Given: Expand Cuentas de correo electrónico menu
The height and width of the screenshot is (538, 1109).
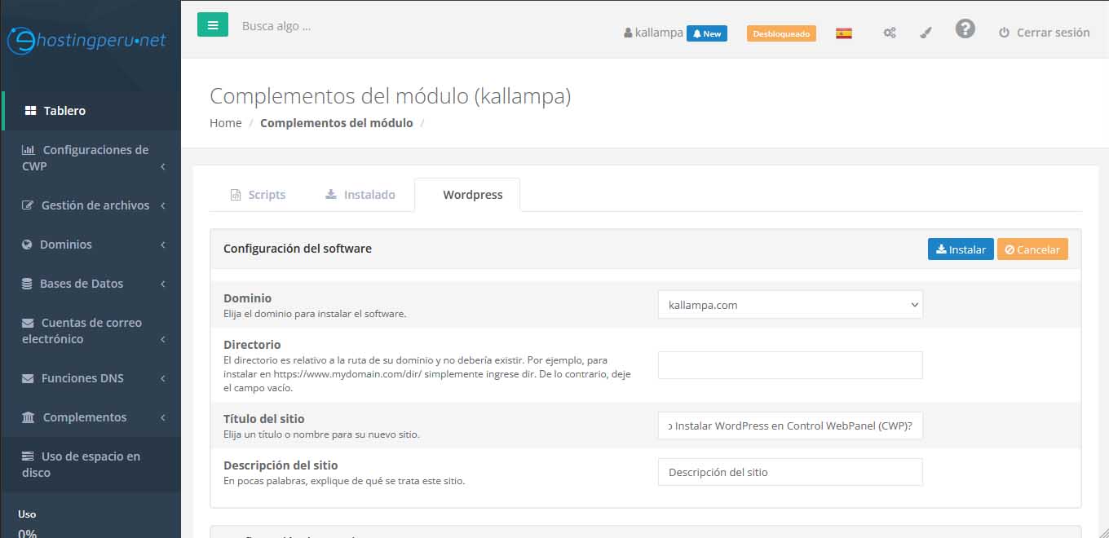Looking at the screenshot, I should coord(91,331).
